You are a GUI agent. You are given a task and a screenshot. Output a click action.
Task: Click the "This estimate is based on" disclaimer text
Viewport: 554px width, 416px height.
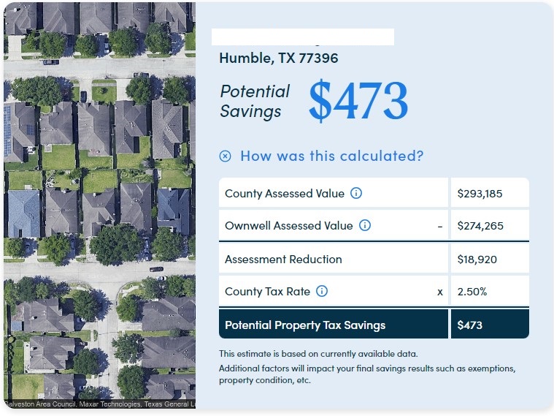318,354
